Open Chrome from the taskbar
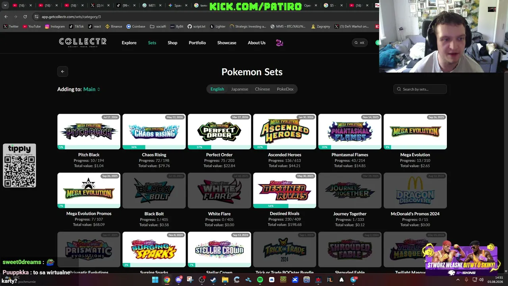 167,280
